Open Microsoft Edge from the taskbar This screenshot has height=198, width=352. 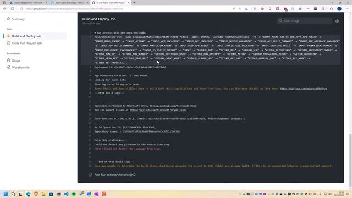pos(28,194)
